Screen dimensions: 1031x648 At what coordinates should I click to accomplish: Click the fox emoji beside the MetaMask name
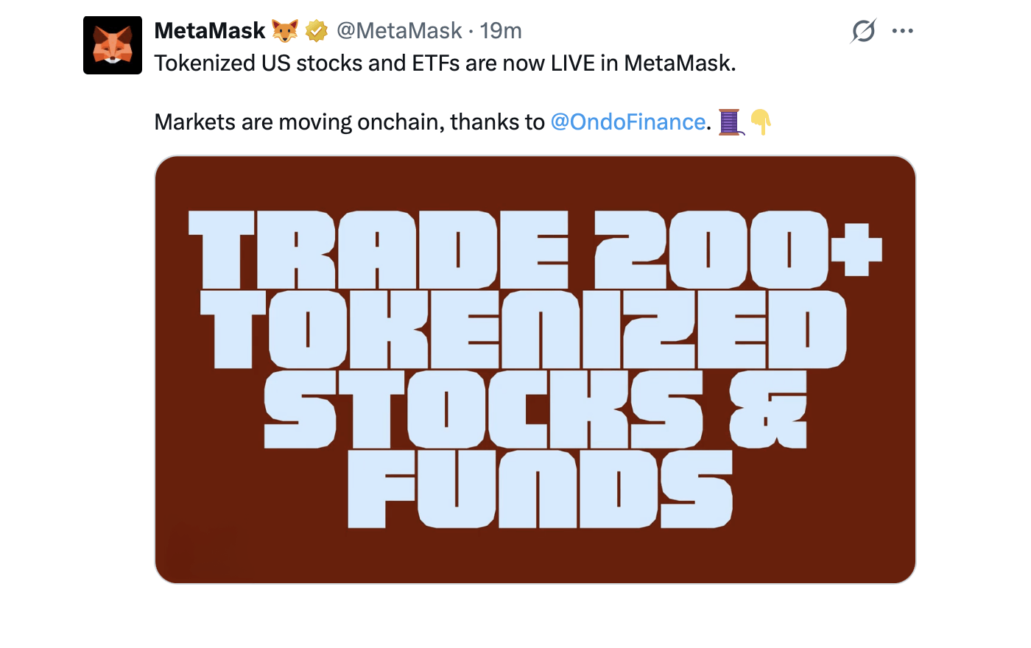[284, 30]
